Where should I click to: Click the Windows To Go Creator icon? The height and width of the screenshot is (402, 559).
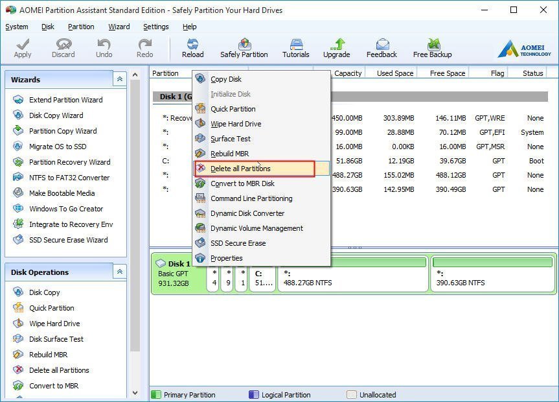[x=18, y=209]
